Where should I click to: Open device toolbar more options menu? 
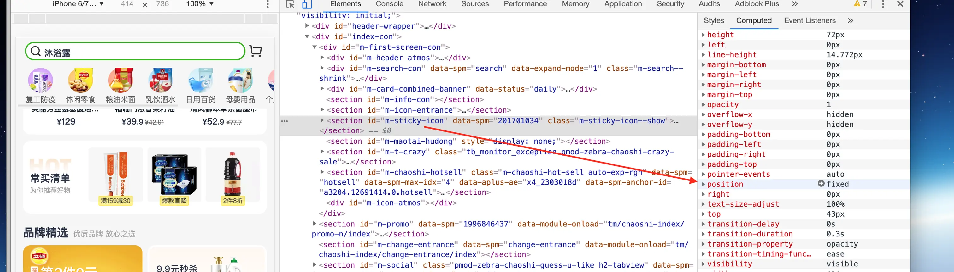(x=268, y=4)
